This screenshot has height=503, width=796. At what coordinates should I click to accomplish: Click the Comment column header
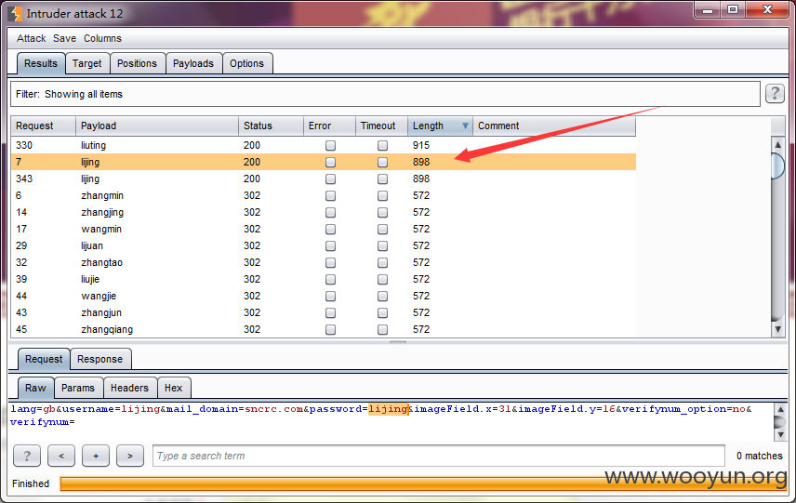pyautogui.click(x=554, y=126)
